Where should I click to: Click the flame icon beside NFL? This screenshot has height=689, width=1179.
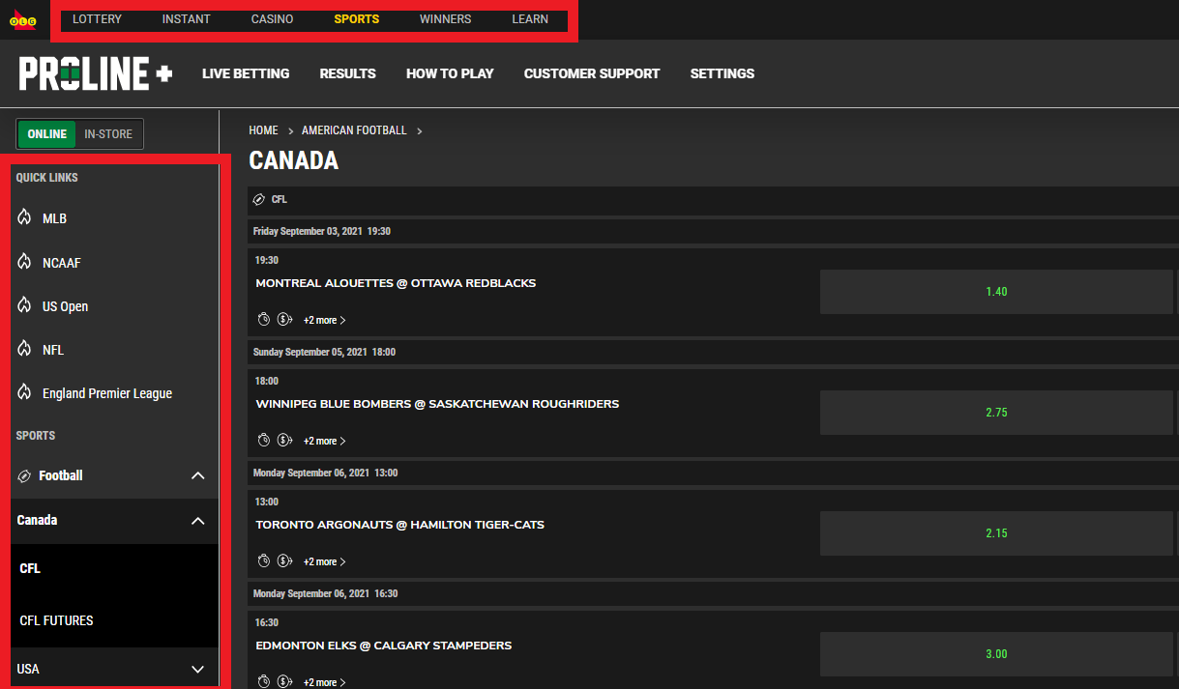point(24,349)
